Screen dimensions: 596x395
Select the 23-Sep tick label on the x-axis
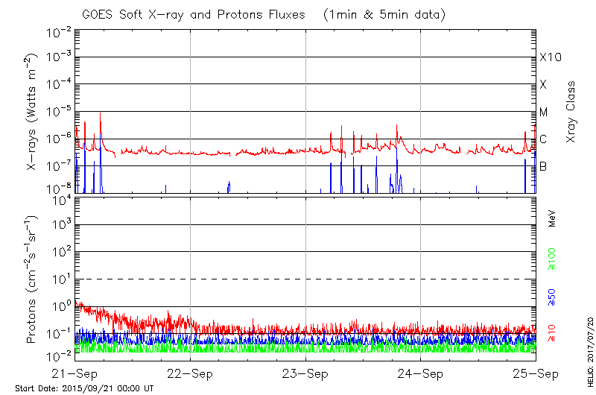pyautogui.click(x=305, y=373)
